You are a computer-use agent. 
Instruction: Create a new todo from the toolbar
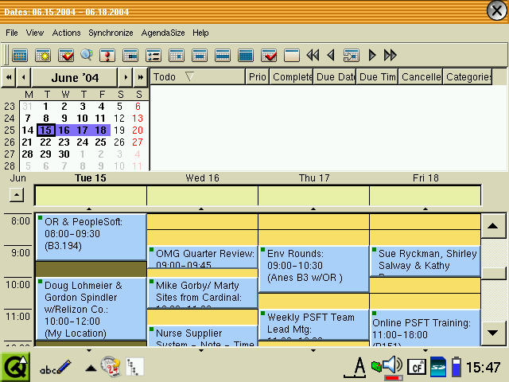(x=66, y=55)
